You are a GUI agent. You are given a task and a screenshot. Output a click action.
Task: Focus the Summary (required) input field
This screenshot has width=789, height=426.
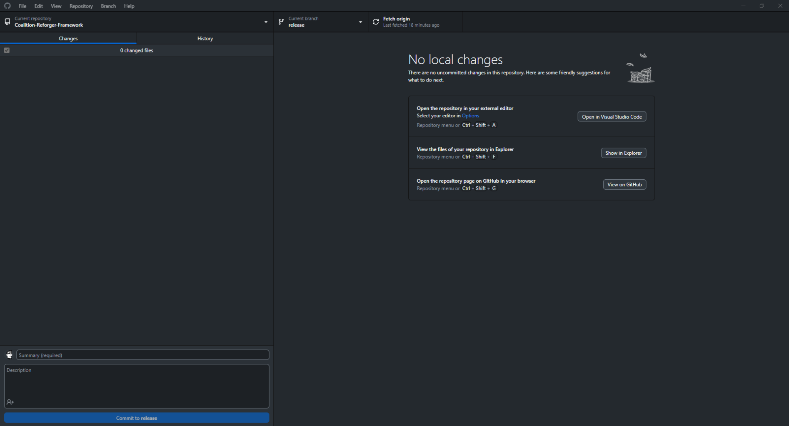pyautogui.click(x=142, y=355)
